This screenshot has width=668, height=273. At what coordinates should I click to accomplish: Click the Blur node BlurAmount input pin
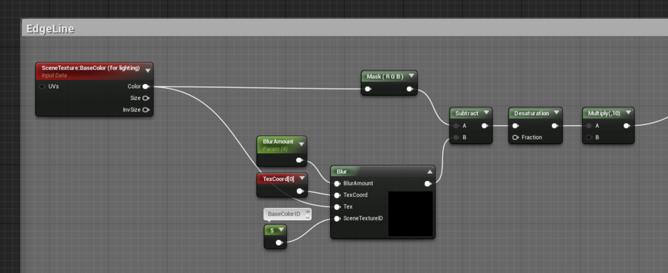tap(337, 184)
